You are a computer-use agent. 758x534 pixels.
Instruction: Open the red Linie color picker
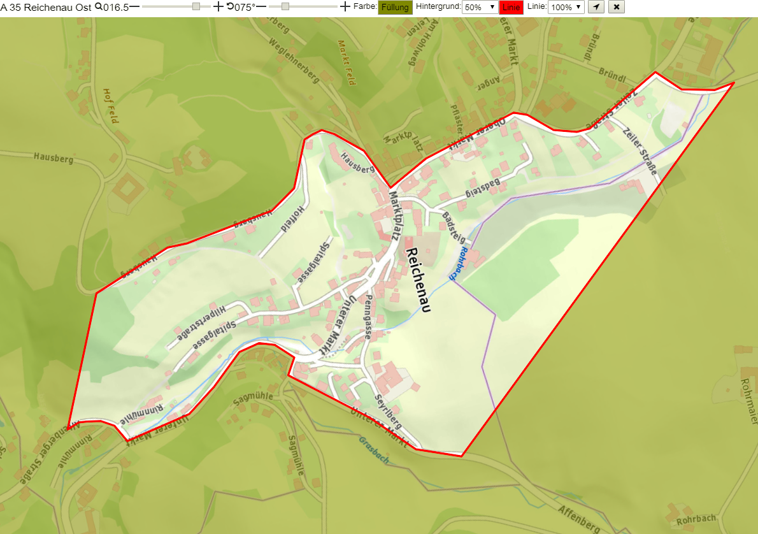pos(511,7)
